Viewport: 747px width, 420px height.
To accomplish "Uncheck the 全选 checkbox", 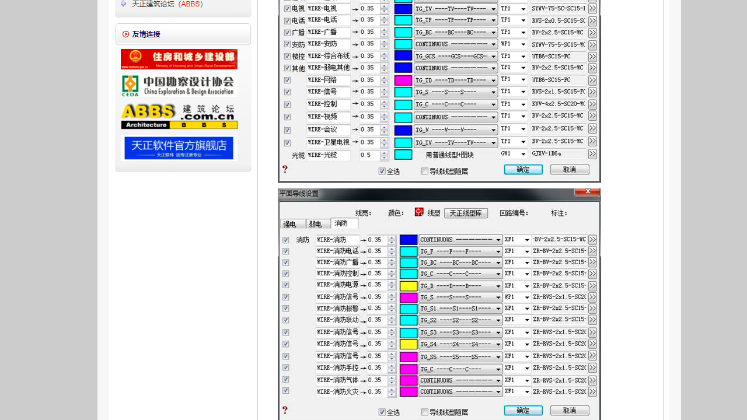I will (x=382, y=412).
